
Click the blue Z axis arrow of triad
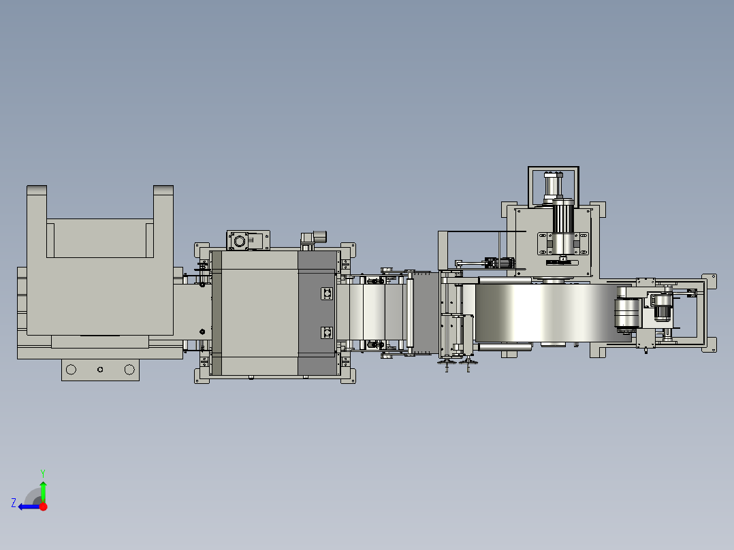pyautogui.click(x=28, y=507)
